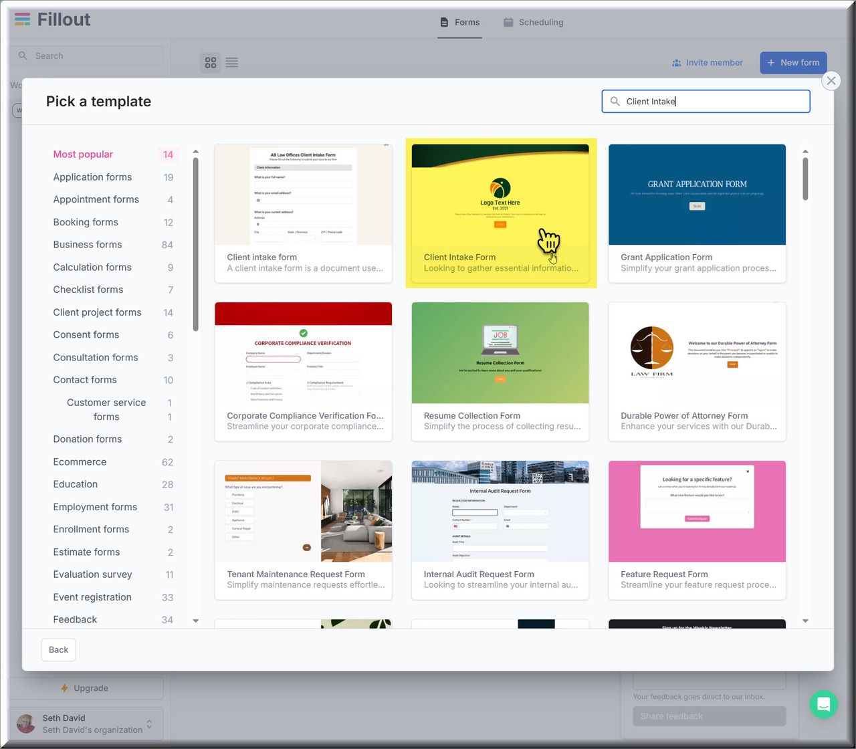Switch to grid view layout
Viewport: 856px width, 749px height.
coord(211,62)
